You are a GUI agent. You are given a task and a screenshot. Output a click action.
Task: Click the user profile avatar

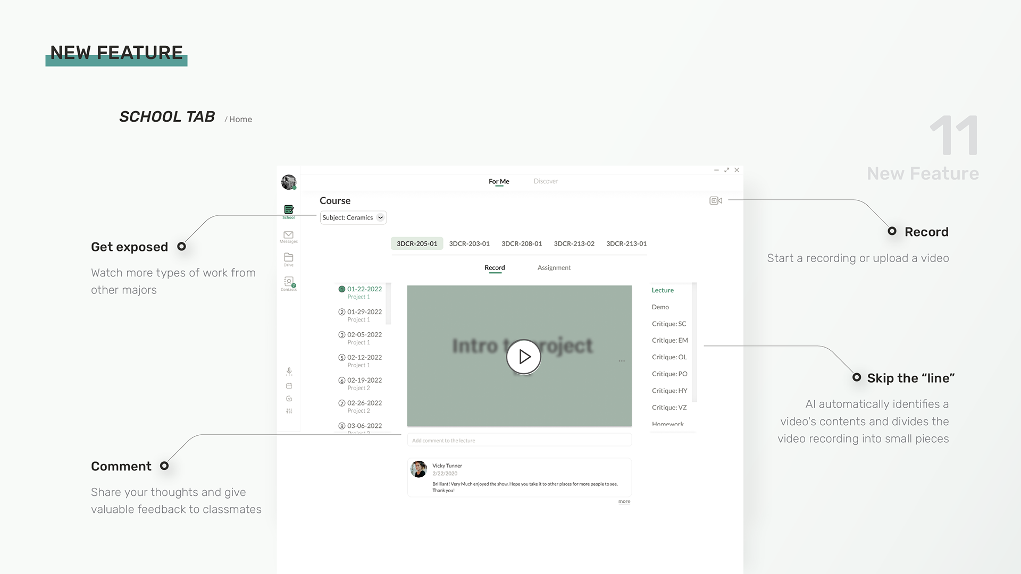coord(289,182)
